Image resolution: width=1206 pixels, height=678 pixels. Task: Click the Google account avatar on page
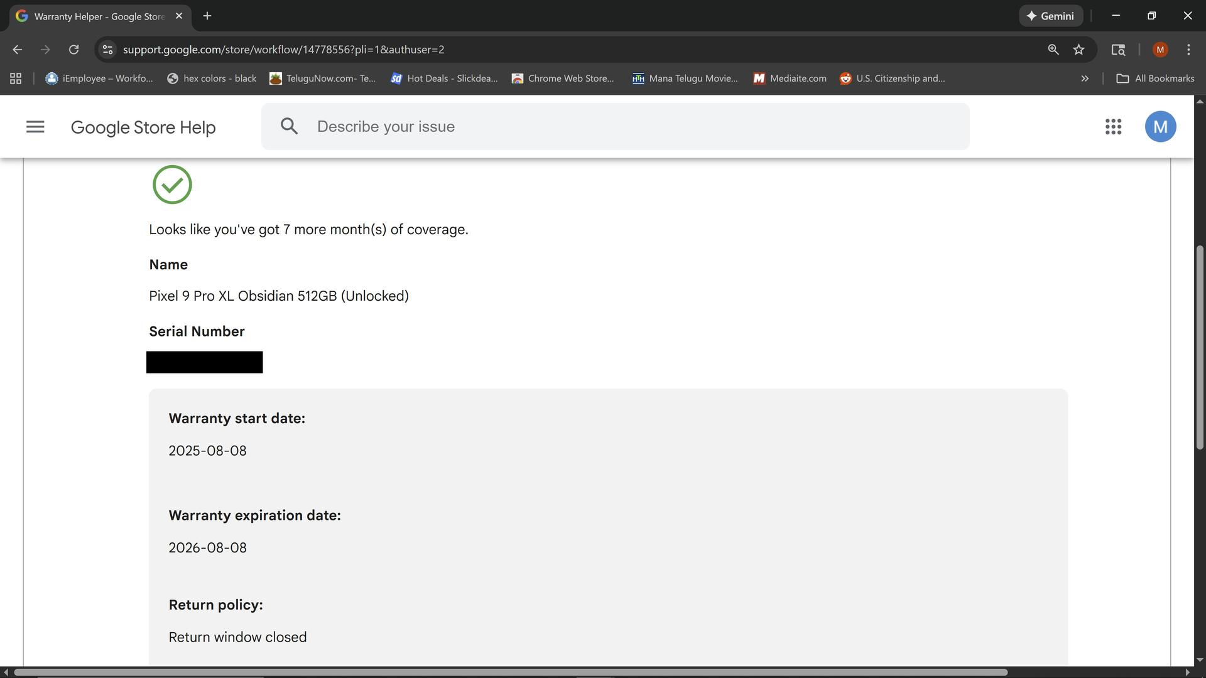(1160, 127)
